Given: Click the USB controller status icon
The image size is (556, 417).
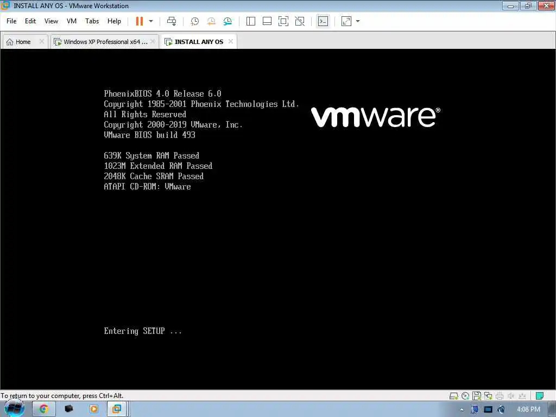Looking at the screenshot, I should tap(522, 396).
